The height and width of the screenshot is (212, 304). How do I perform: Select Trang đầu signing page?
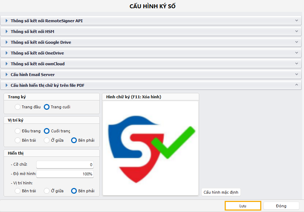point(18,107)
